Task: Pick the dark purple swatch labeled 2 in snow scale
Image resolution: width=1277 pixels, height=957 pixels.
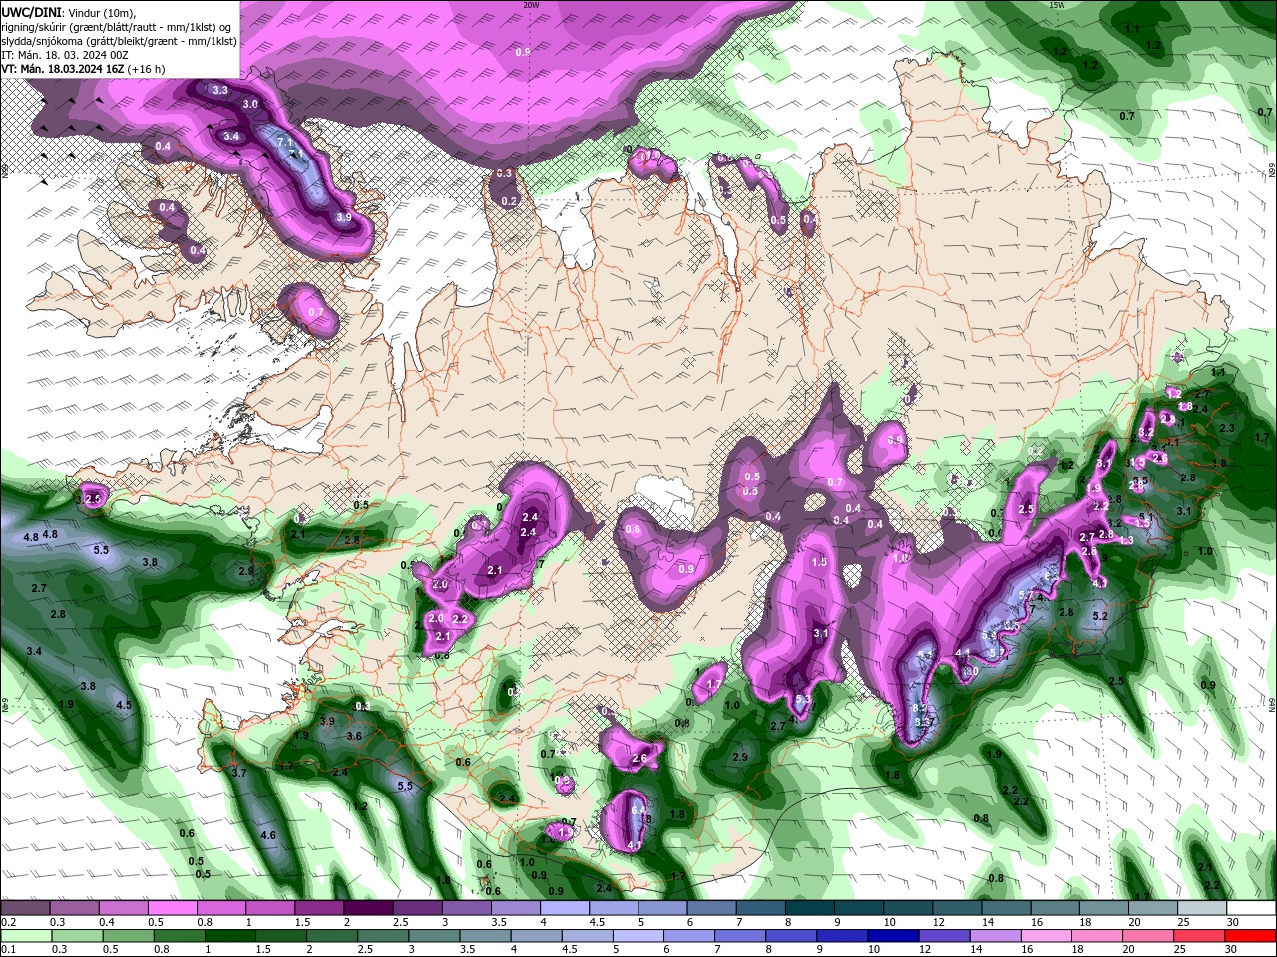Action: [367, 908]
